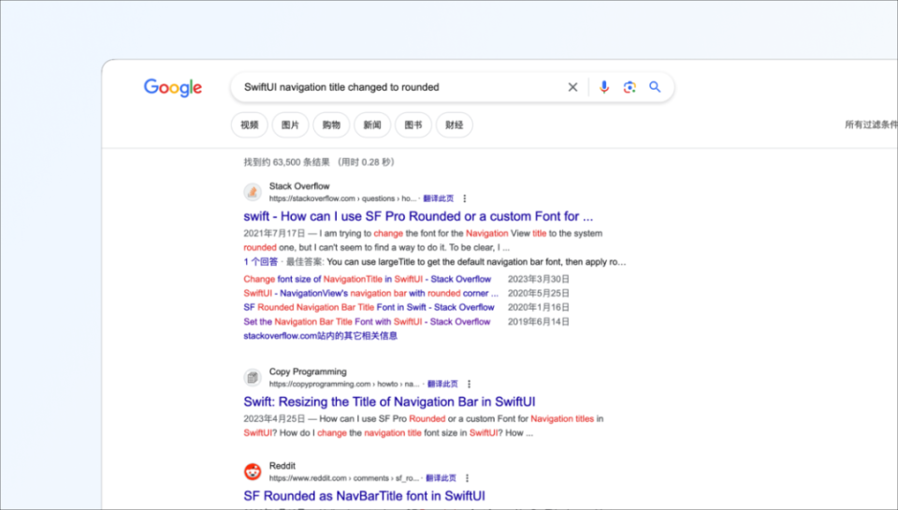Open 'SF Rounded as NavBarTitle font in SwiftUI' result
Image resolution: width=898 pixels, height=510 pixels.
(x=364, y=496)
